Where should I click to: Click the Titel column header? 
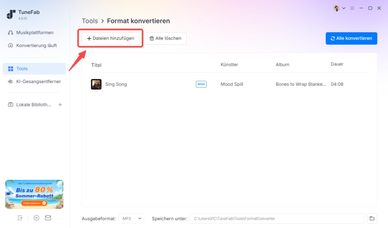pyautogui.click(x=96, y=65)
